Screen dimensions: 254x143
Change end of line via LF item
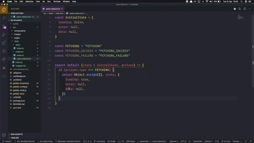[189, 141]
